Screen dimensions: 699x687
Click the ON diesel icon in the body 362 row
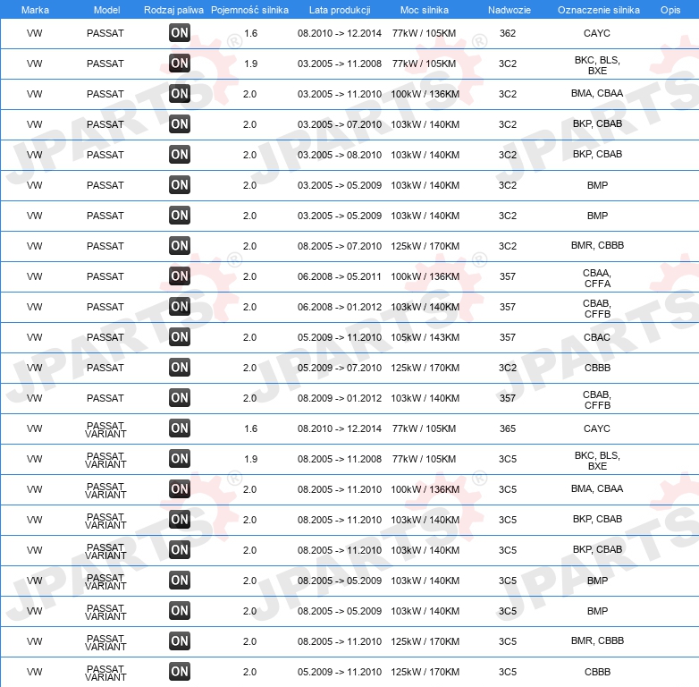180,33
